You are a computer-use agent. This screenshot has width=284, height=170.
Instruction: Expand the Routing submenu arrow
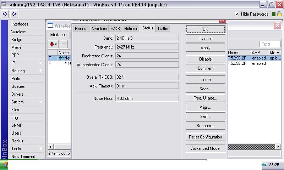pyautogui.click(x=40, y=70)
